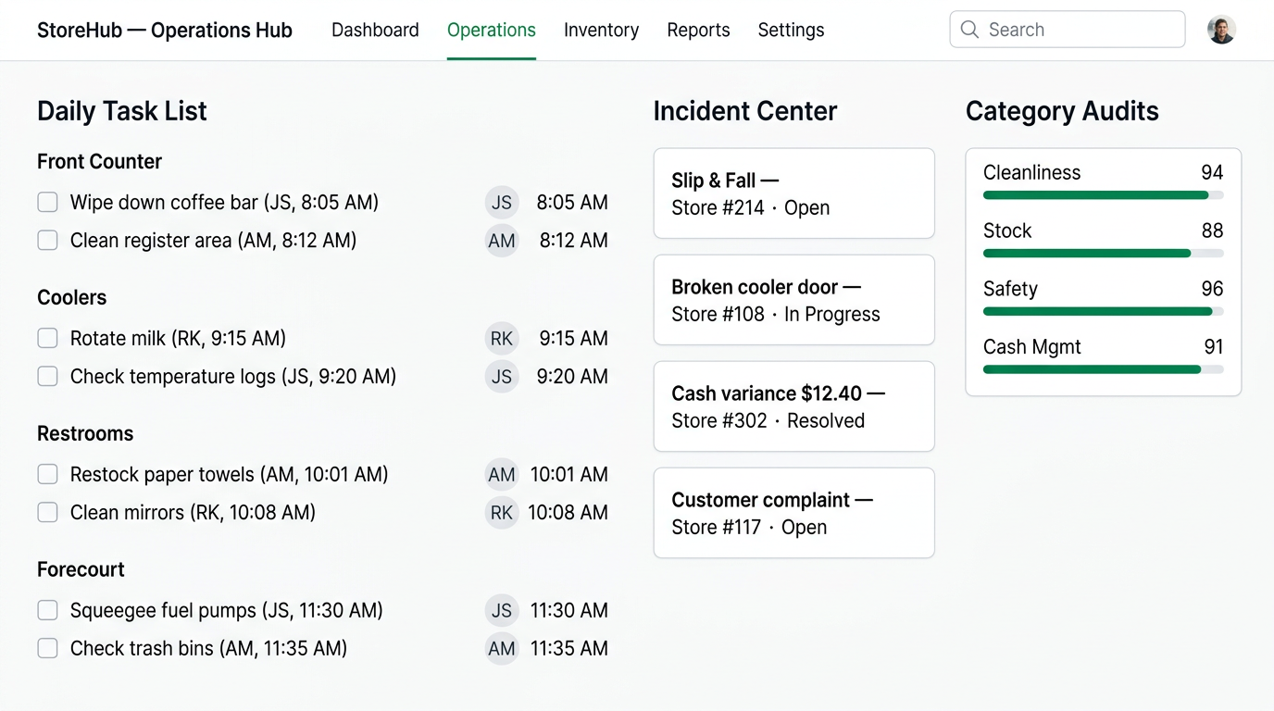Click the Restrooms section heading
This screenshot has height=711, width=1274.
pyautogui.click(x=85, y=433)
